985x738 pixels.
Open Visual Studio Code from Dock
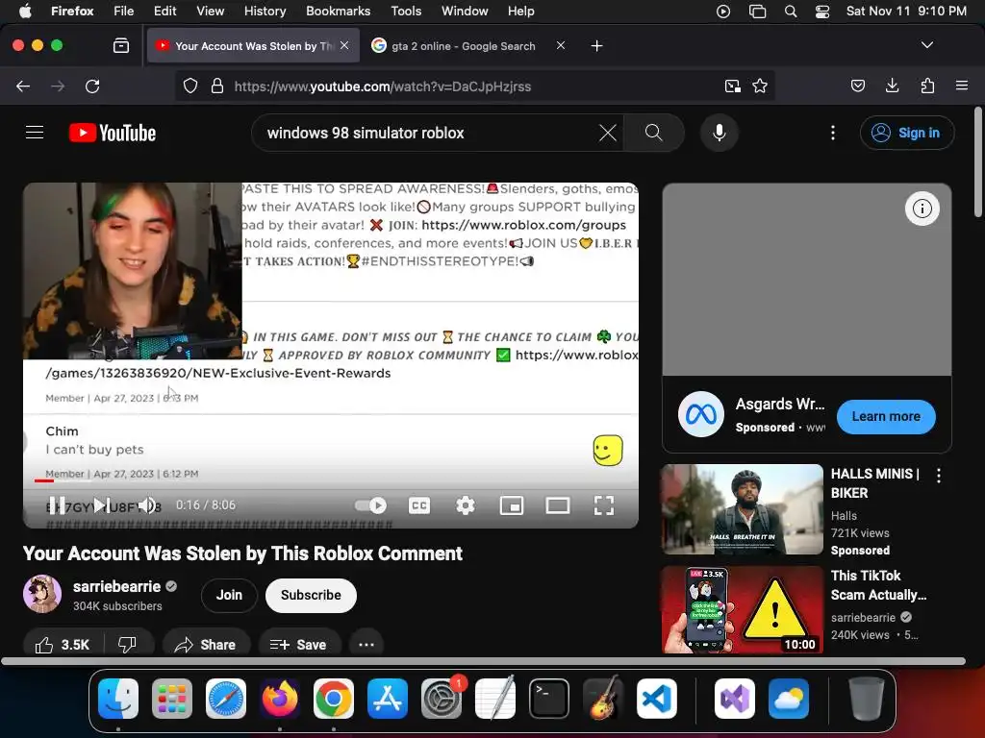click(656, 699)
